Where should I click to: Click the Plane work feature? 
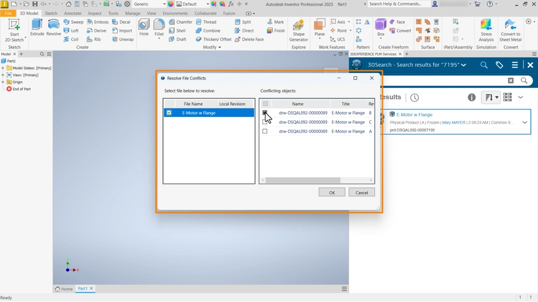point(319,28)
